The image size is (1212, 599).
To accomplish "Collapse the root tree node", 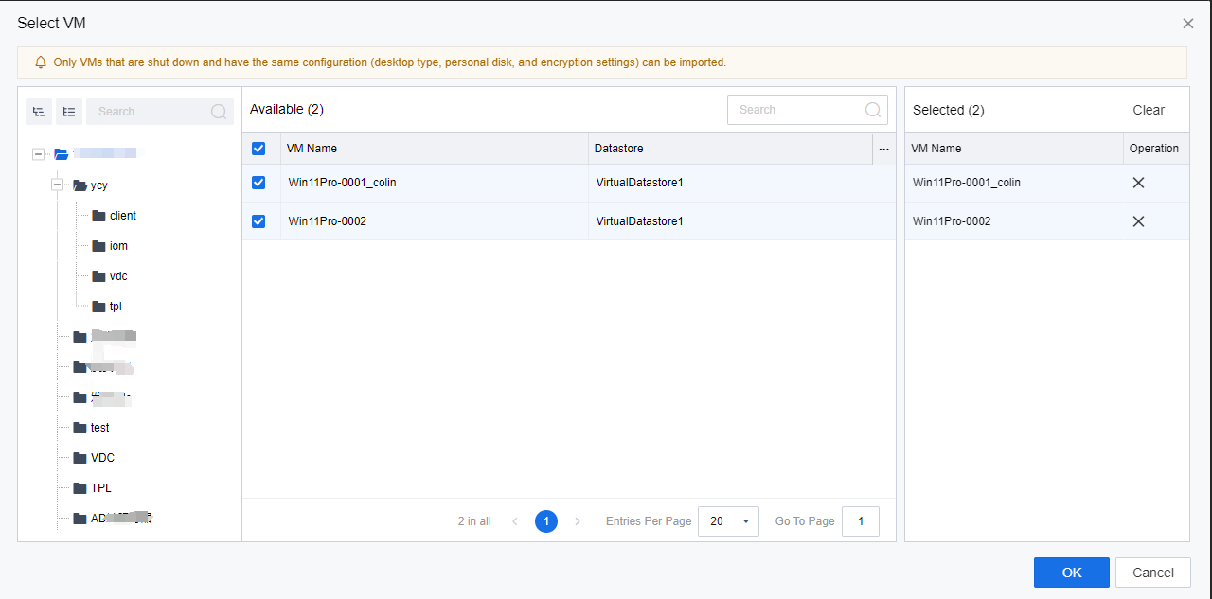I will point(38,154).
